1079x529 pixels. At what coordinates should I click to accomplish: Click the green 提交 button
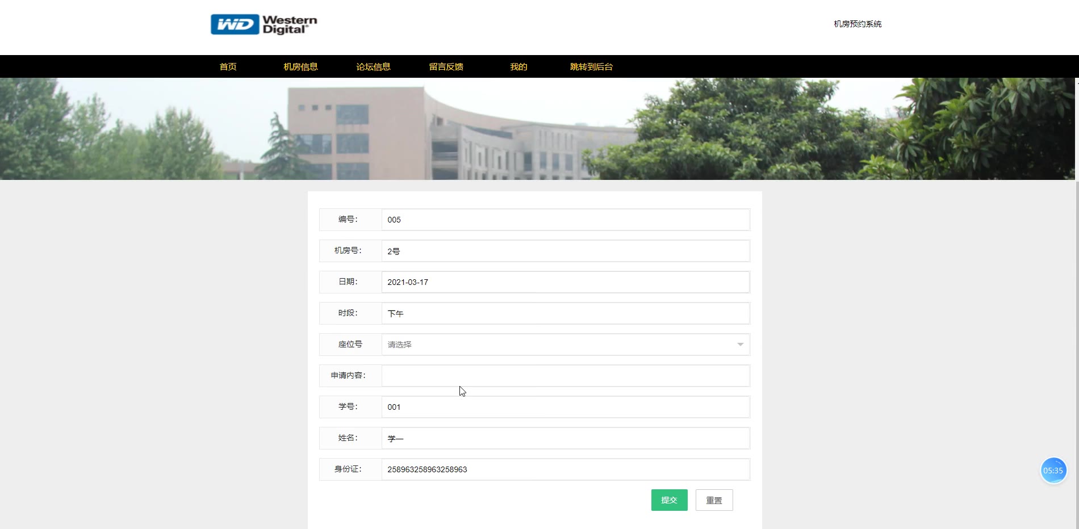click(670, 500)
